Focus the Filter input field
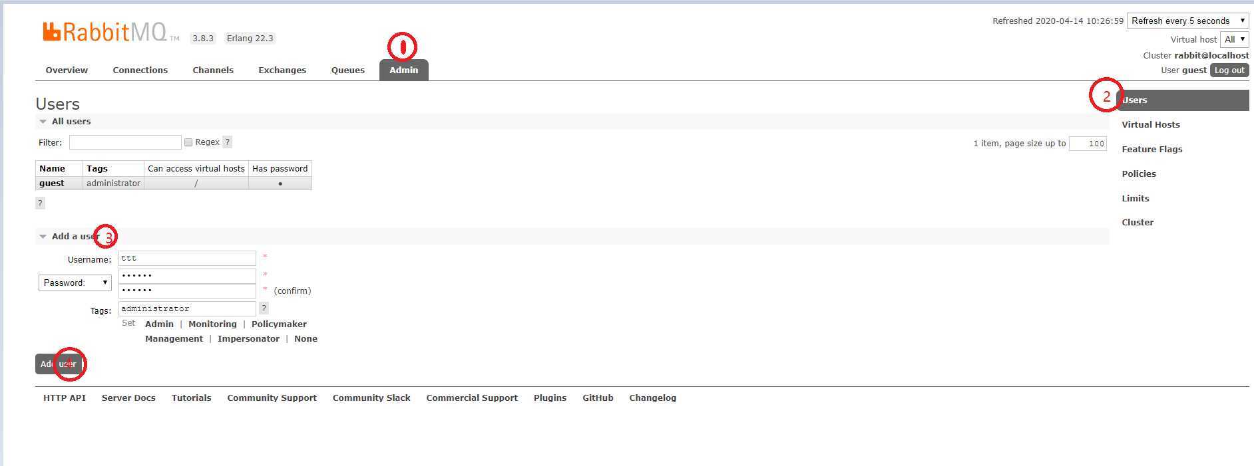This screenshot has height=466, width=1254. point(125,142)
